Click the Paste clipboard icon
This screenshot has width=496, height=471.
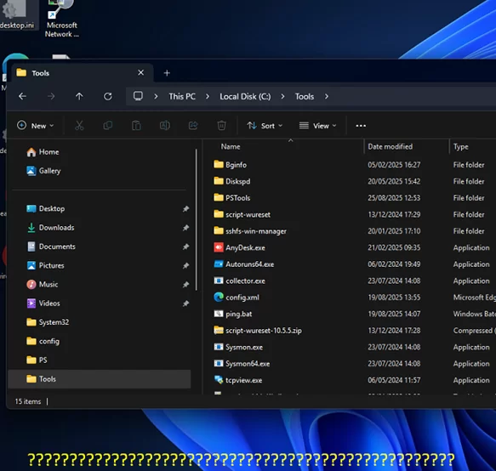coord(136,126)
